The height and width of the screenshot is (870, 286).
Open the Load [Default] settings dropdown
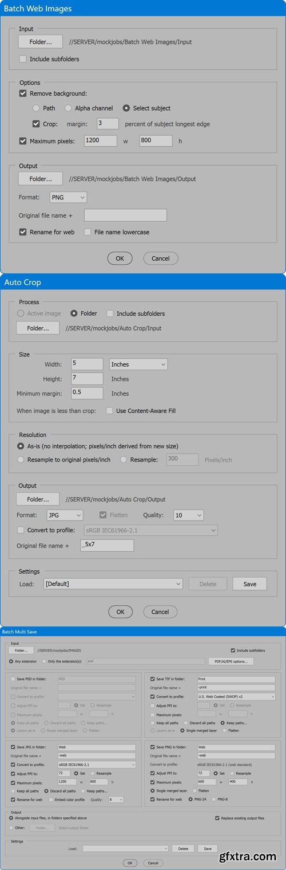(x=113, y=584)
